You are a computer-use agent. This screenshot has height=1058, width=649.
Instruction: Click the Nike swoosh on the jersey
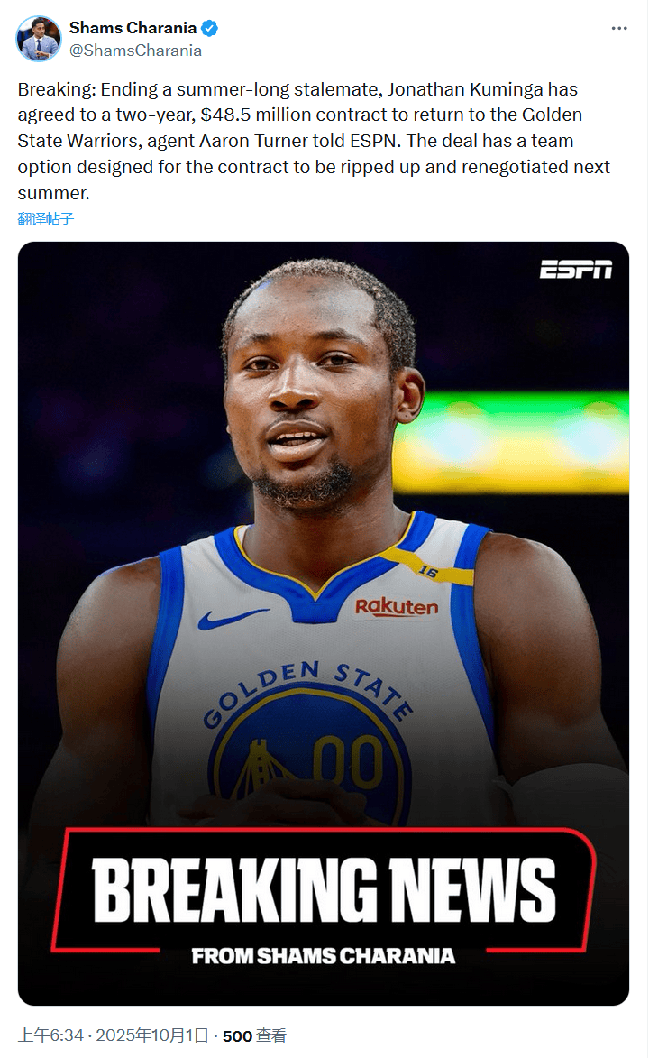click(232, 619)
